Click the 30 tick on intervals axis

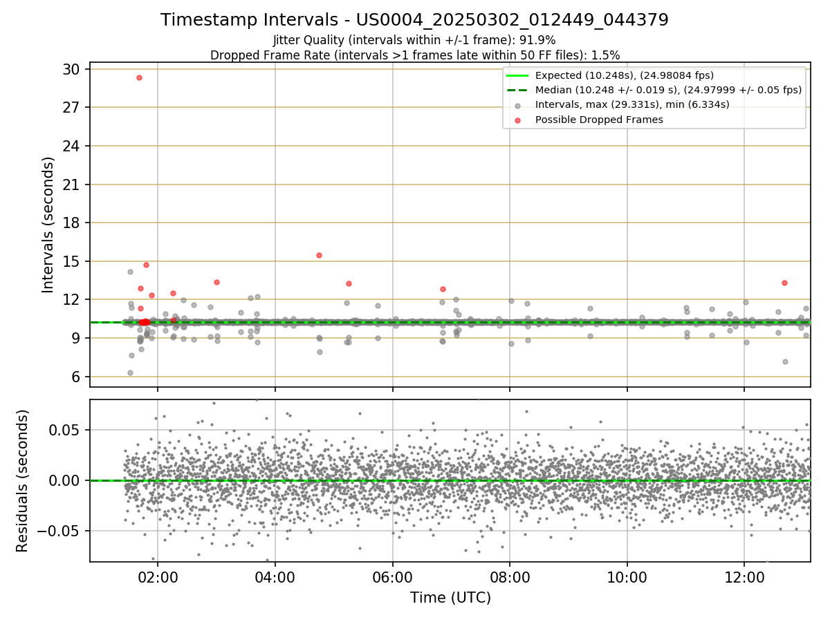[x=71, y=69]
